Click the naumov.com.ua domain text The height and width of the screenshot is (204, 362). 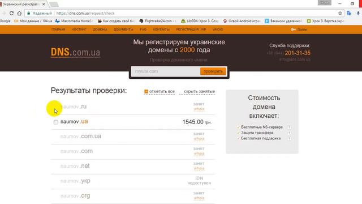pyautogui.click(x=81, y=136)
